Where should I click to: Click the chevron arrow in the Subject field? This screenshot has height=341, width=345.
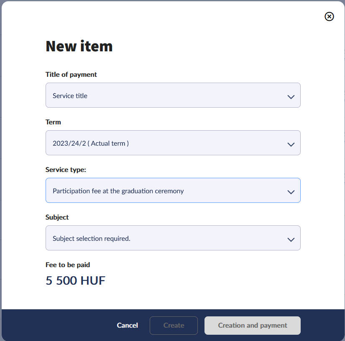click(291, 240)
